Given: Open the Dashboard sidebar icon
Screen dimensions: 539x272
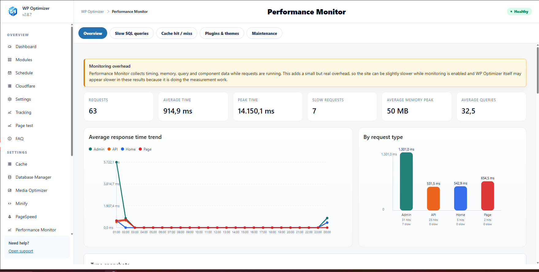Looking at the screenshot, I should pyautogui.click(x=9, y=47).
